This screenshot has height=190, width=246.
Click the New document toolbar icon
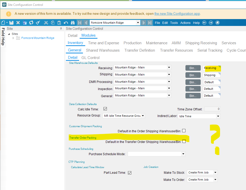3,23
